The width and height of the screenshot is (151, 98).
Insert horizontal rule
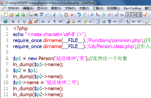click(x=79, y=21)
